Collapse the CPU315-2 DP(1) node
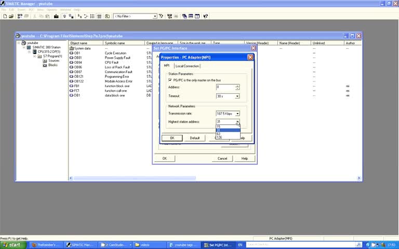 29,51
